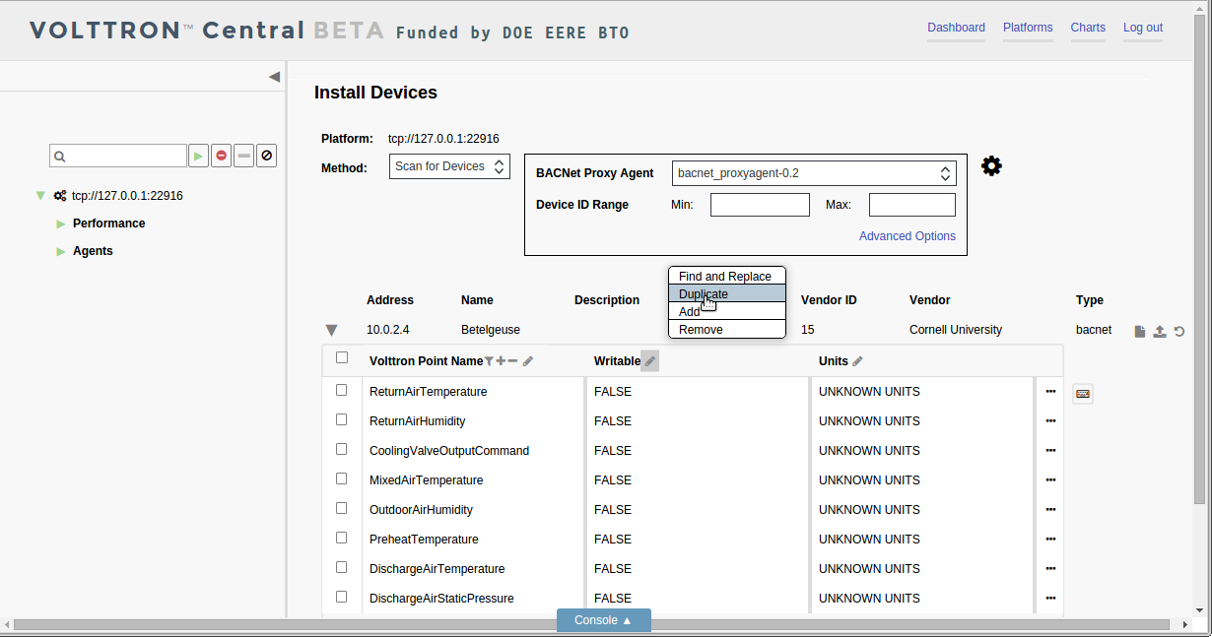Click the platform gears icon in tree
Screen dimensions: 1212x637
coord(60,196)
